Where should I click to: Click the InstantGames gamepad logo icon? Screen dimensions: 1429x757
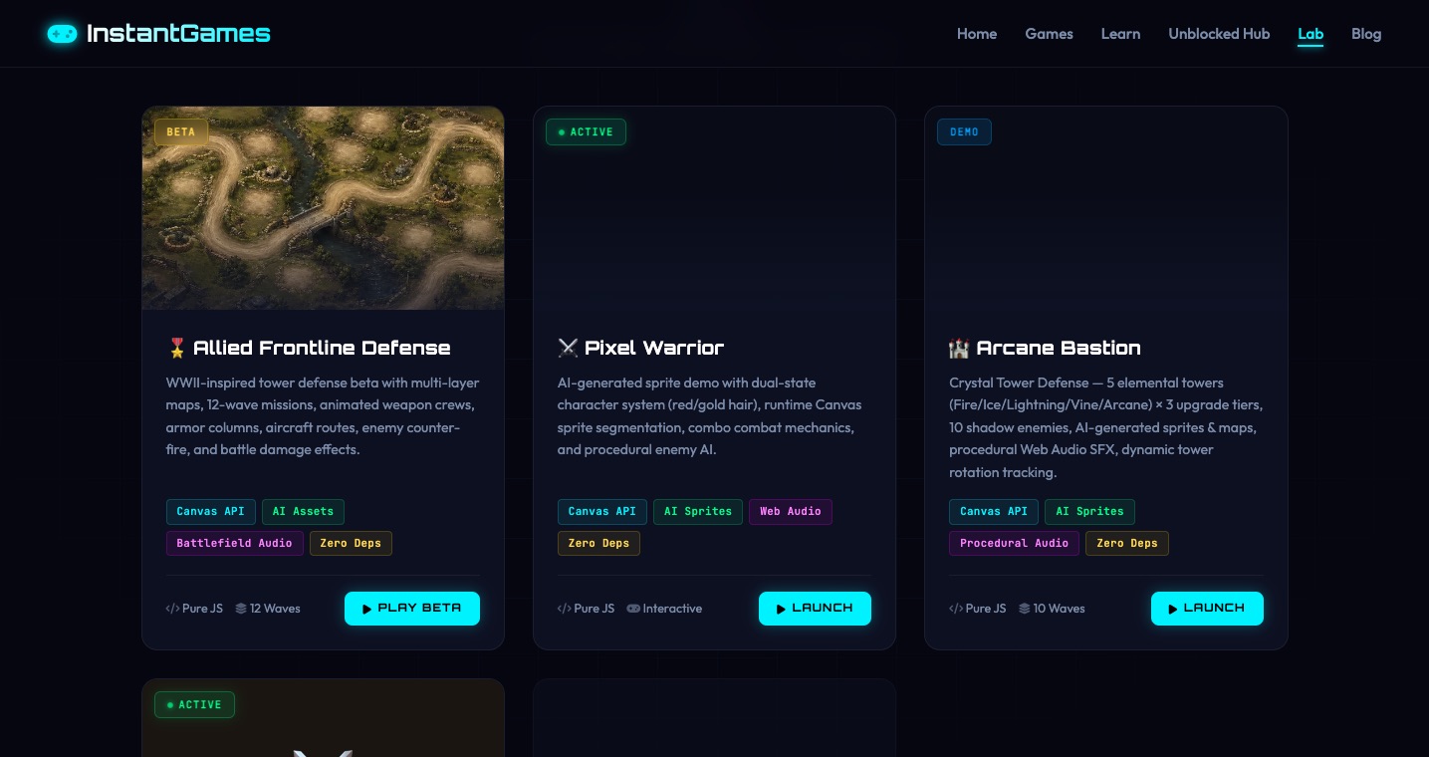click(x=62, y=34)
